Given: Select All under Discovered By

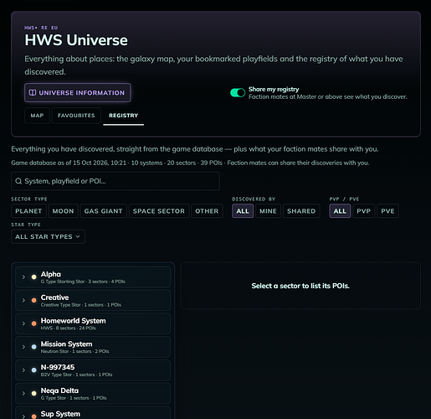Looking at the screenshot, I should 243,211.
